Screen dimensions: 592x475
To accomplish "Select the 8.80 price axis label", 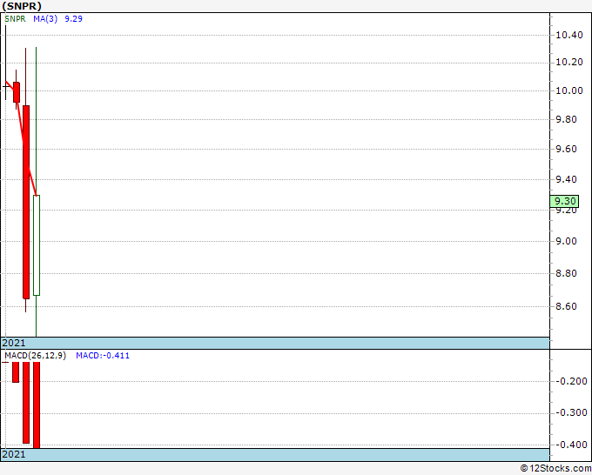I will [x=567, y=273].
